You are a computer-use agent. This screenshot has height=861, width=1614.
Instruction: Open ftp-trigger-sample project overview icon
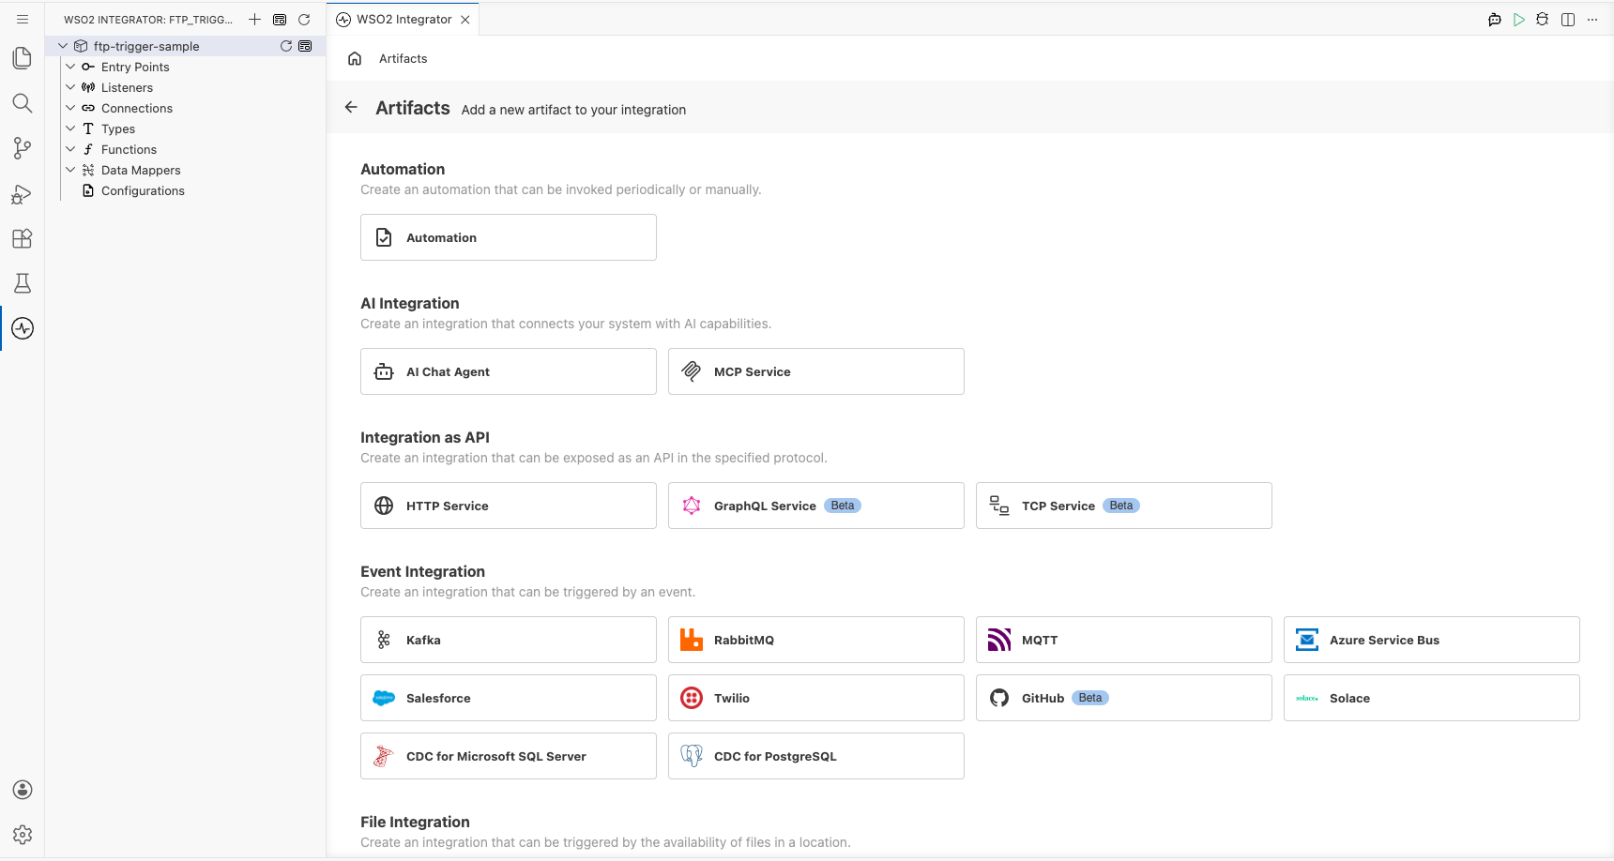point(305,46)
